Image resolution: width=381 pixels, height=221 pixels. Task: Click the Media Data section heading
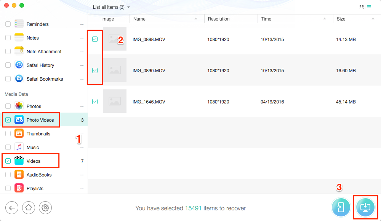pos(16,94)
